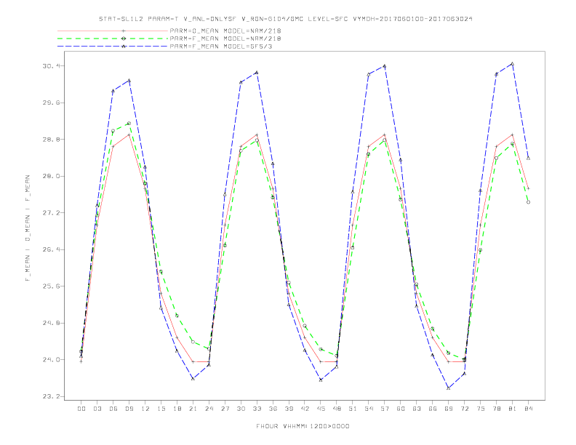Click y-axis tick label 28.8

tap(51, 140)
